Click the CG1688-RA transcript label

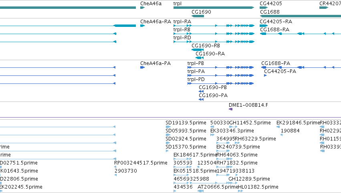tap(274, 30)
